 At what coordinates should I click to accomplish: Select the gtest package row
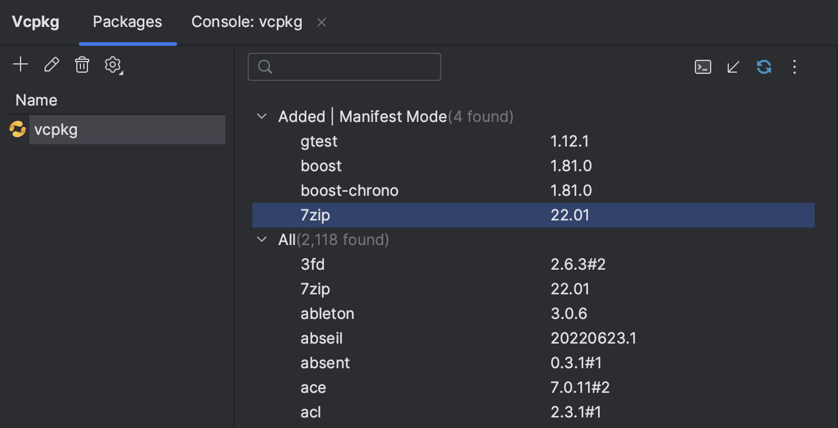(x=533, y=141)
